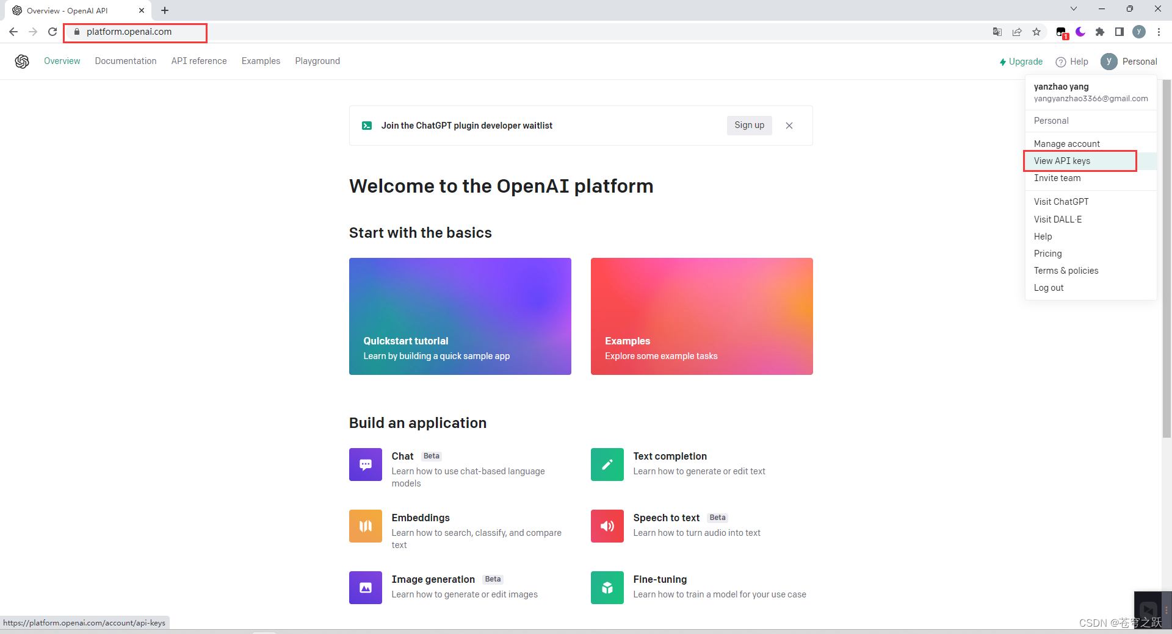
Task: Click the Fine-tuning green cube icon
Action: (607, 588)
